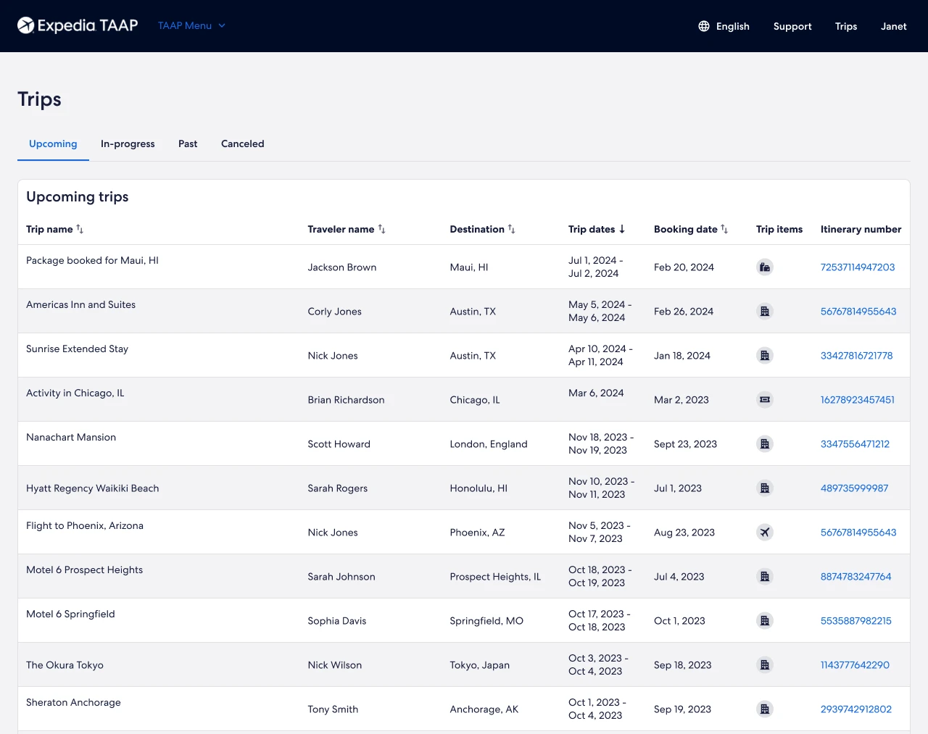Sort by Destination arrows icon
This screenshot has height=734, width=928.
511,229
